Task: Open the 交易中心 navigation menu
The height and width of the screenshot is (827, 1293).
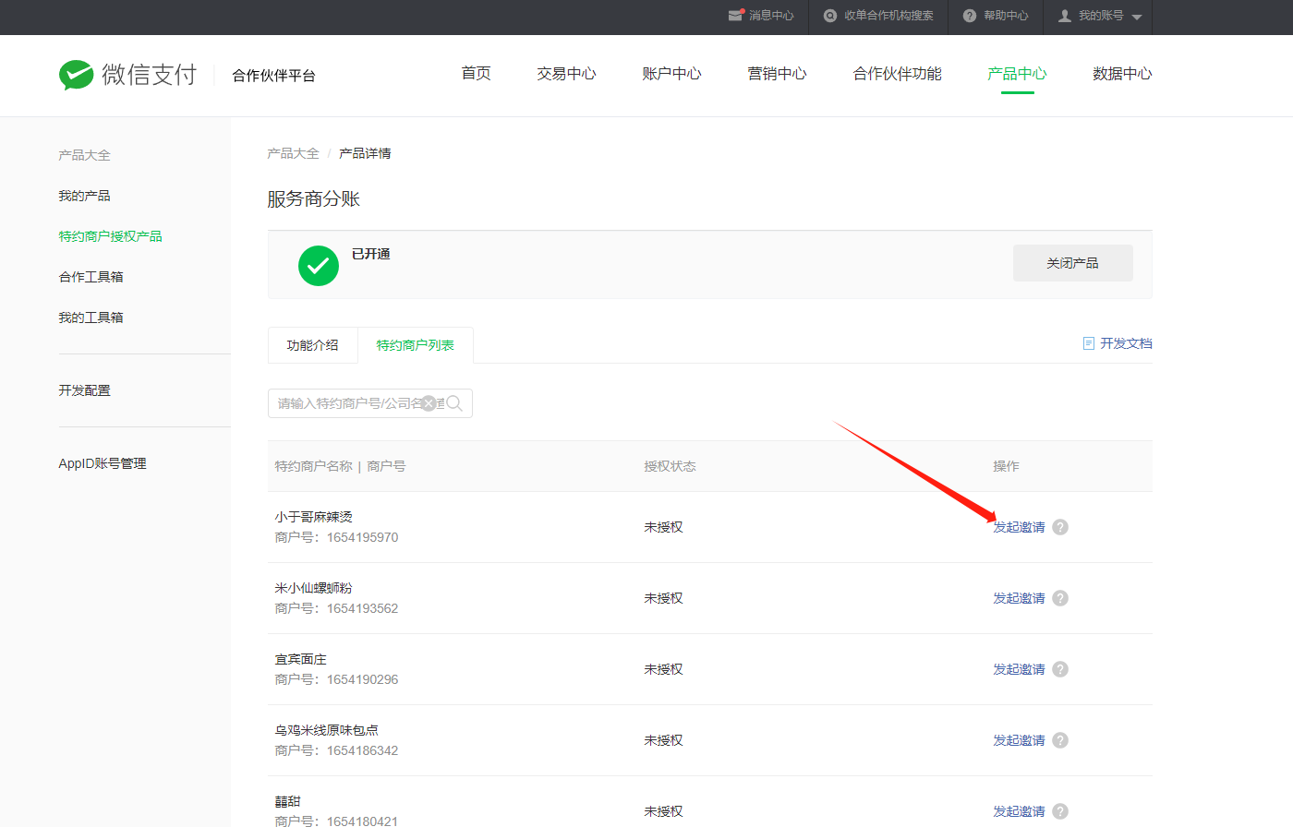Action: [x=566, y=74]
